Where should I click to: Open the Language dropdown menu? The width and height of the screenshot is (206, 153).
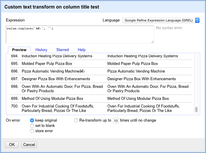(x=161, y=20)
